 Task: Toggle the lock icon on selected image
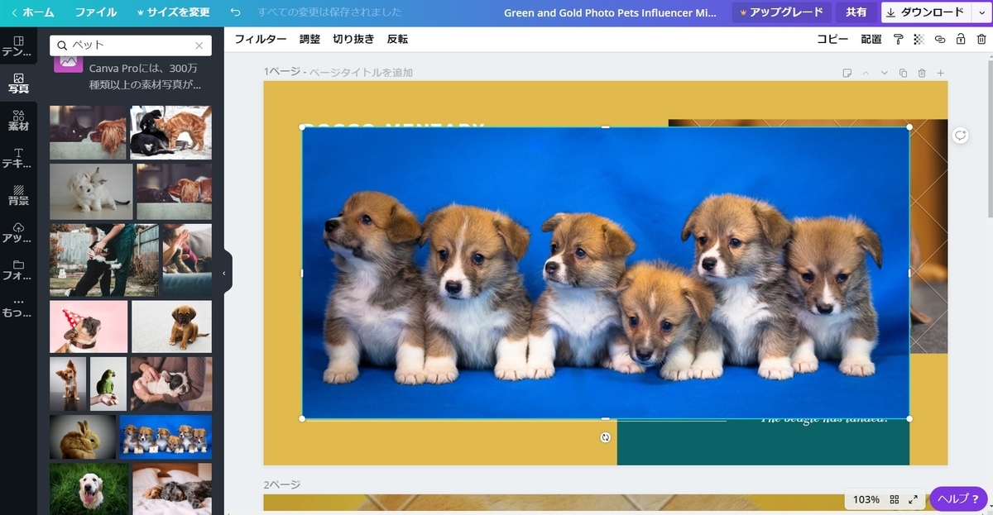[961, 39]
